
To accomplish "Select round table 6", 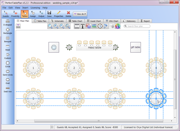I will point(74,99).
